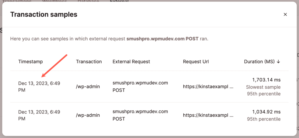
Task: Click the second row's timestamp cell
Action: click(39, 115)
